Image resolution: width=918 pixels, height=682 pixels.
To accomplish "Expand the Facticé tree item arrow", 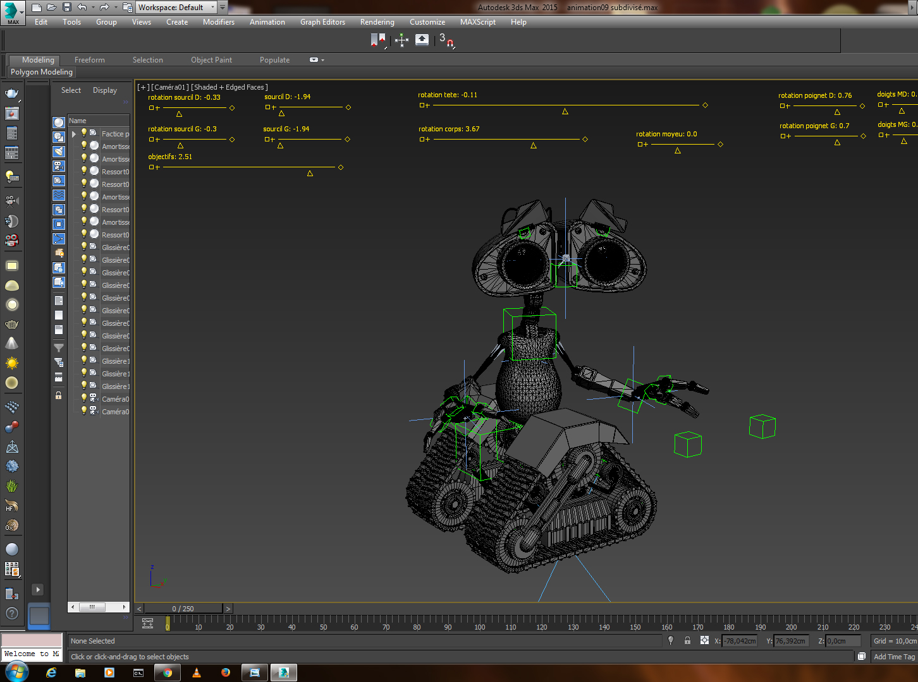I will [x=74, y=134].
